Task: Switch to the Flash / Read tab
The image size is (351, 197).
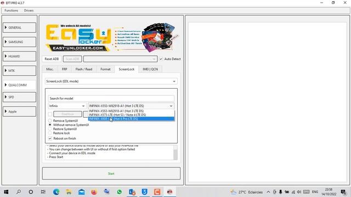Action: [x=84, y=69]
